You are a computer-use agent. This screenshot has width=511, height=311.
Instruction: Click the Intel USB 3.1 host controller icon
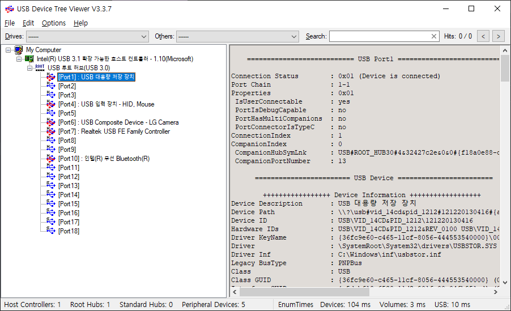(29, 59)
